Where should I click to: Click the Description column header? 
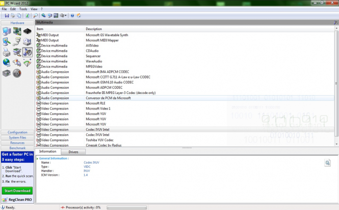tap(210, 29)
